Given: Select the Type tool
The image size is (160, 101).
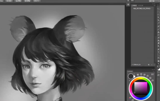Looking at the screenshot, I should coord(158,52).
